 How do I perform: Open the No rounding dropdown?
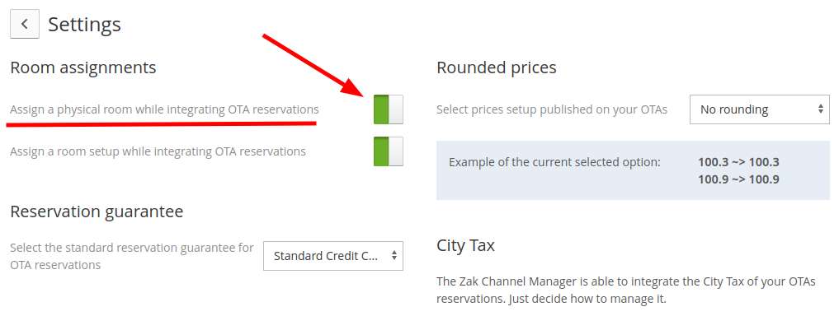coord(759,109)
